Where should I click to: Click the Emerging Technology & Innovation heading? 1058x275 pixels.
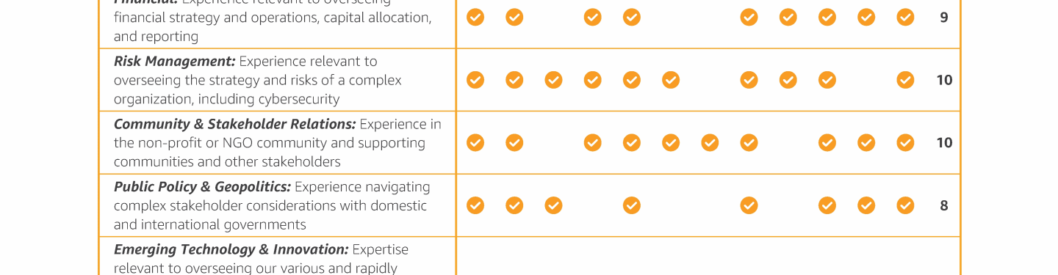tap(231, 249)
